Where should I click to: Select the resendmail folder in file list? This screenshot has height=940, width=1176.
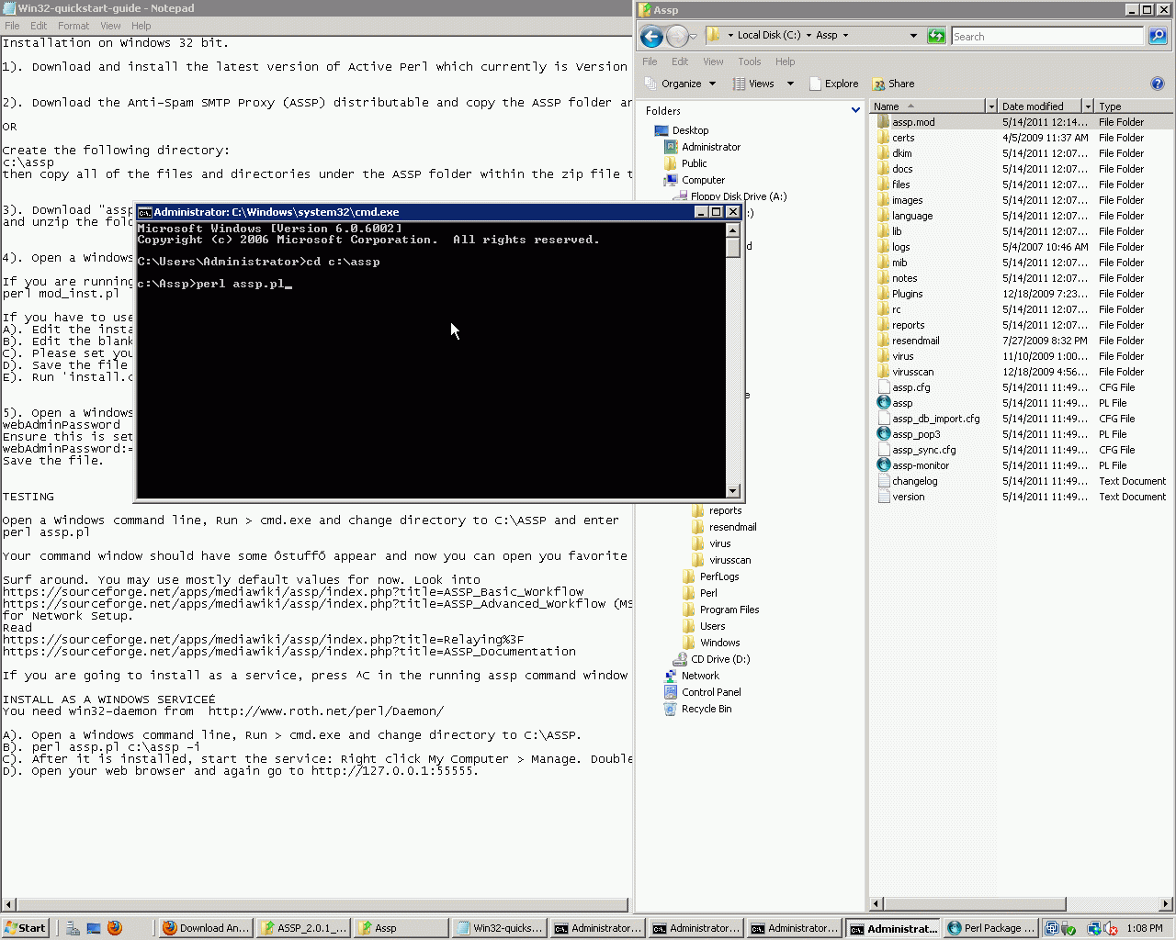coord(915,341)
